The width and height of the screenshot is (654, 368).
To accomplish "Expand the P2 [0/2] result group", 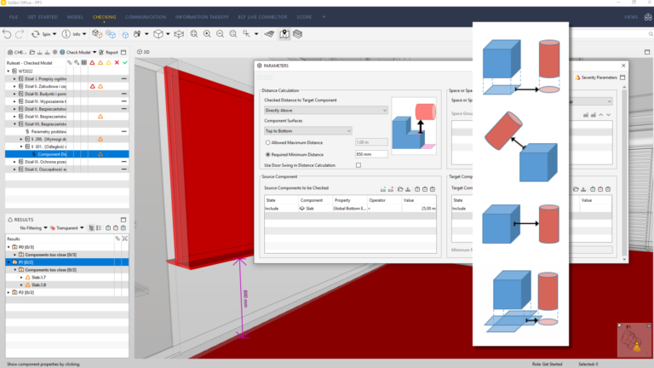I will pyautogui.click(x=9, y=292).
